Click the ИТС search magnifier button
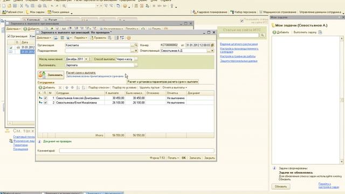 263,35
